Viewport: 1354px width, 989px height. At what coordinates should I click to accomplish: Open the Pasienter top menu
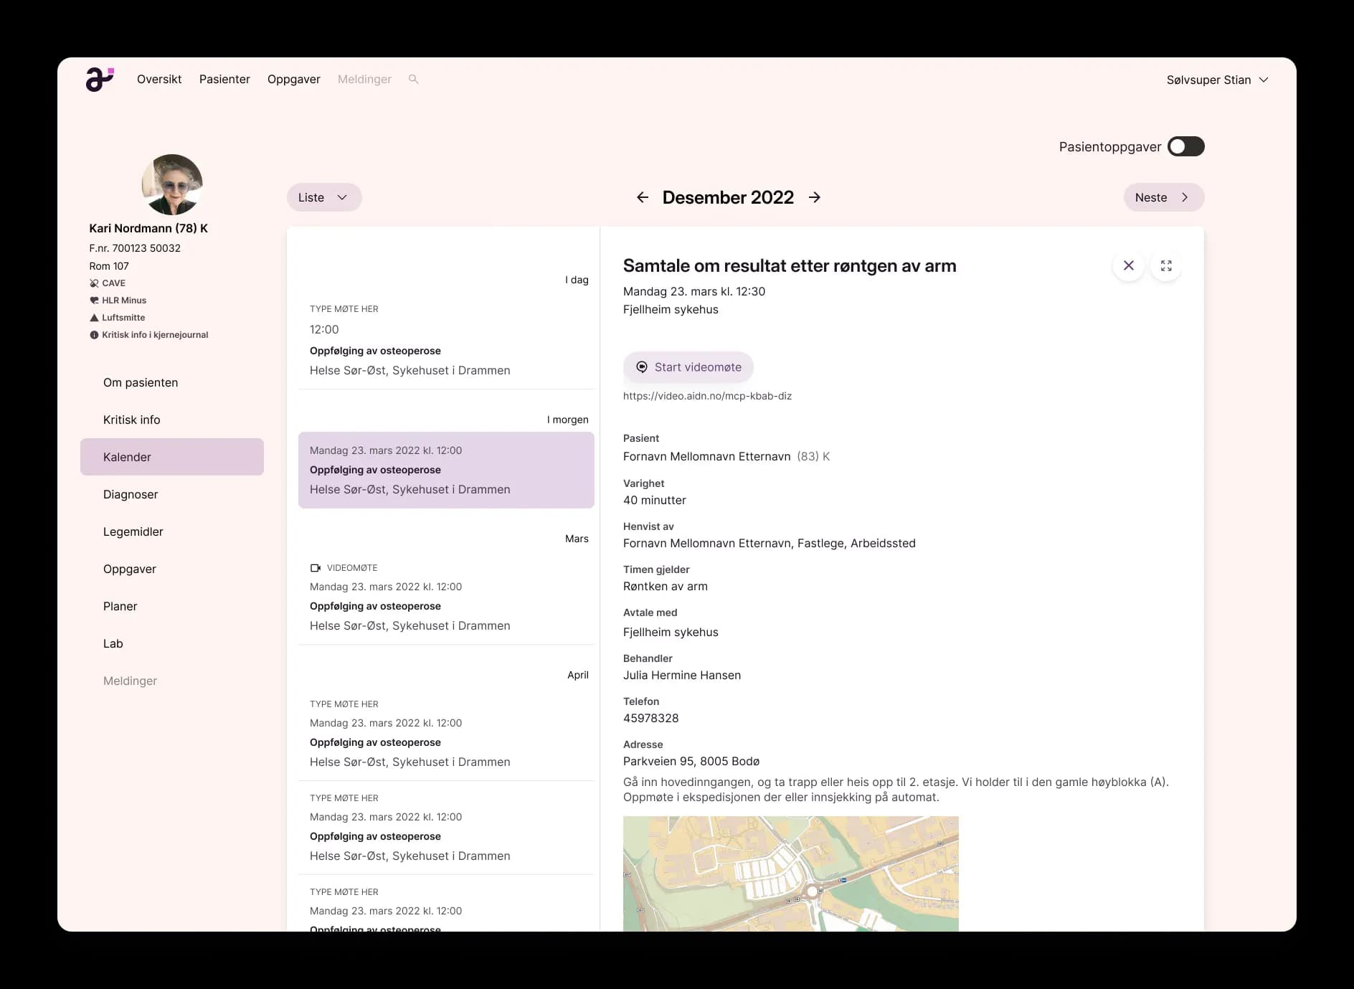[x=224, y=79]
